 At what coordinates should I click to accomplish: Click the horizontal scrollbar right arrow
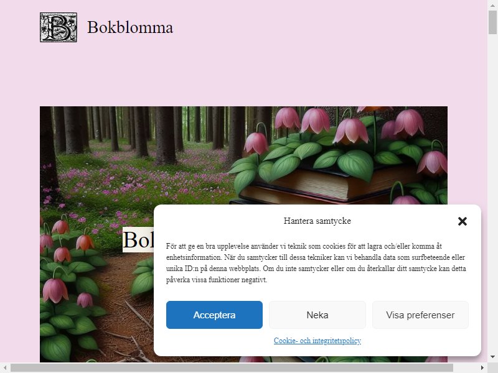coord(482,367)
